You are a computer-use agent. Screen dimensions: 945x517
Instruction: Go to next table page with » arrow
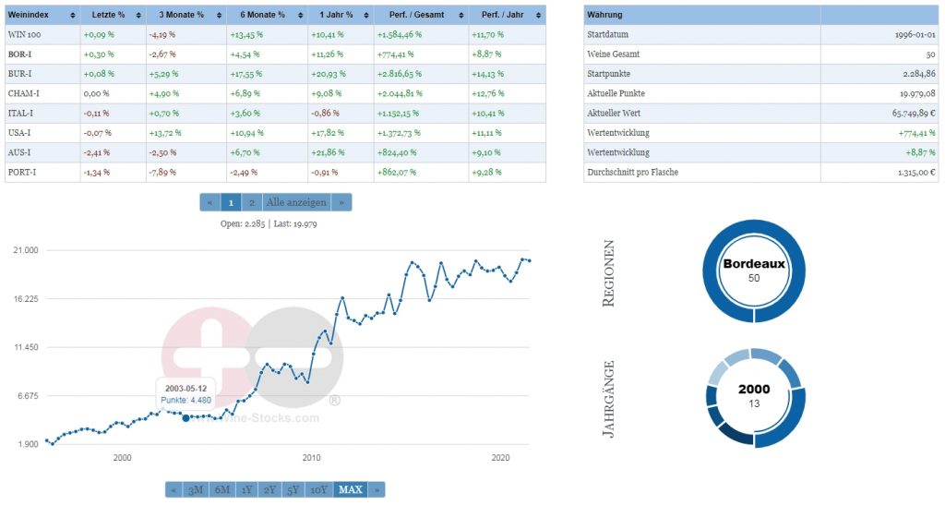tap(341, 202)
